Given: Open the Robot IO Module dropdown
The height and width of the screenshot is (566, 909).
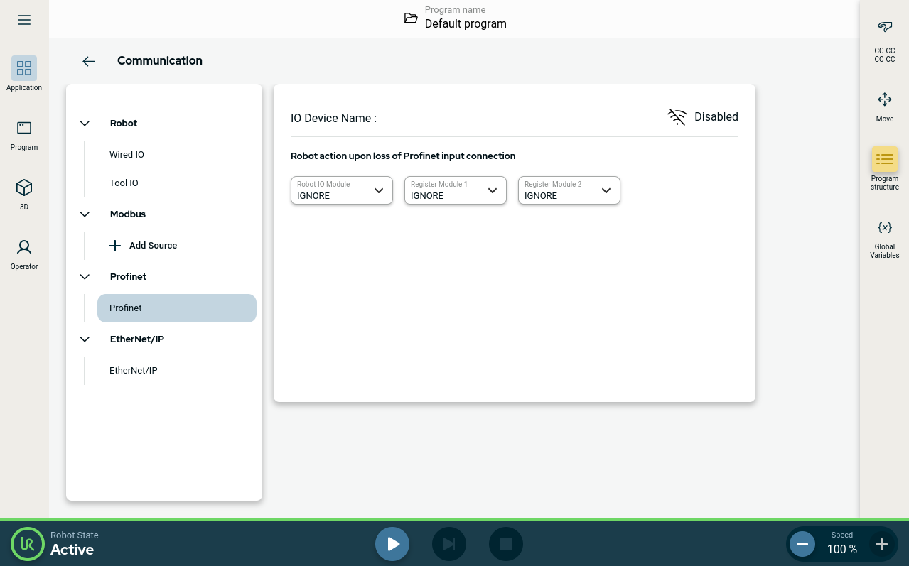Looking at the screenshot, I should pos(342,190).
